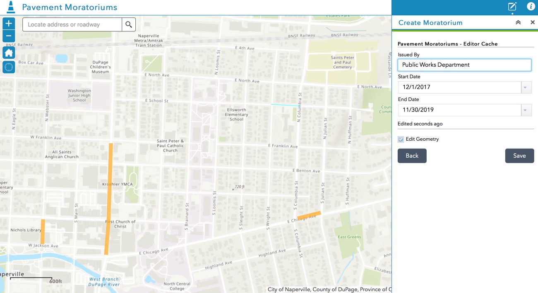538x293 pixels.
Task: Click the traffic cone app logo
Action: coord(11,7)
